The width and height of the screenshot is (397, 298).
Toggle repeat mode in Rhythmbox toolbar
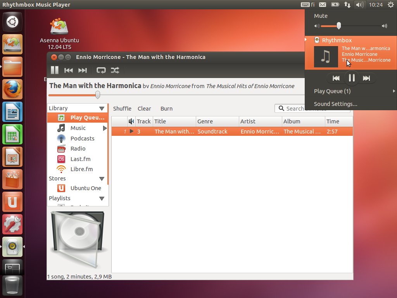101,71
